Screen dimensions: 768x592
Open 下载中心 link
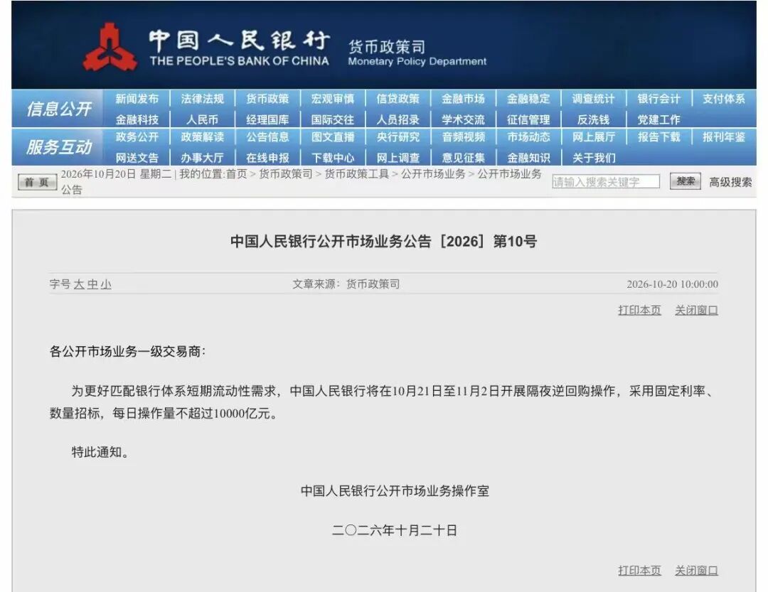(333, 158)
